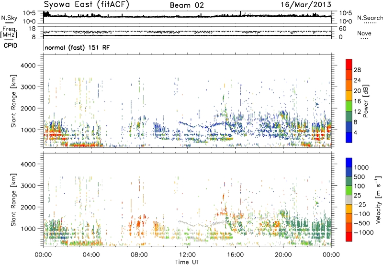
Task: Click the 28 label on Power colorbar
Action: 357,70
